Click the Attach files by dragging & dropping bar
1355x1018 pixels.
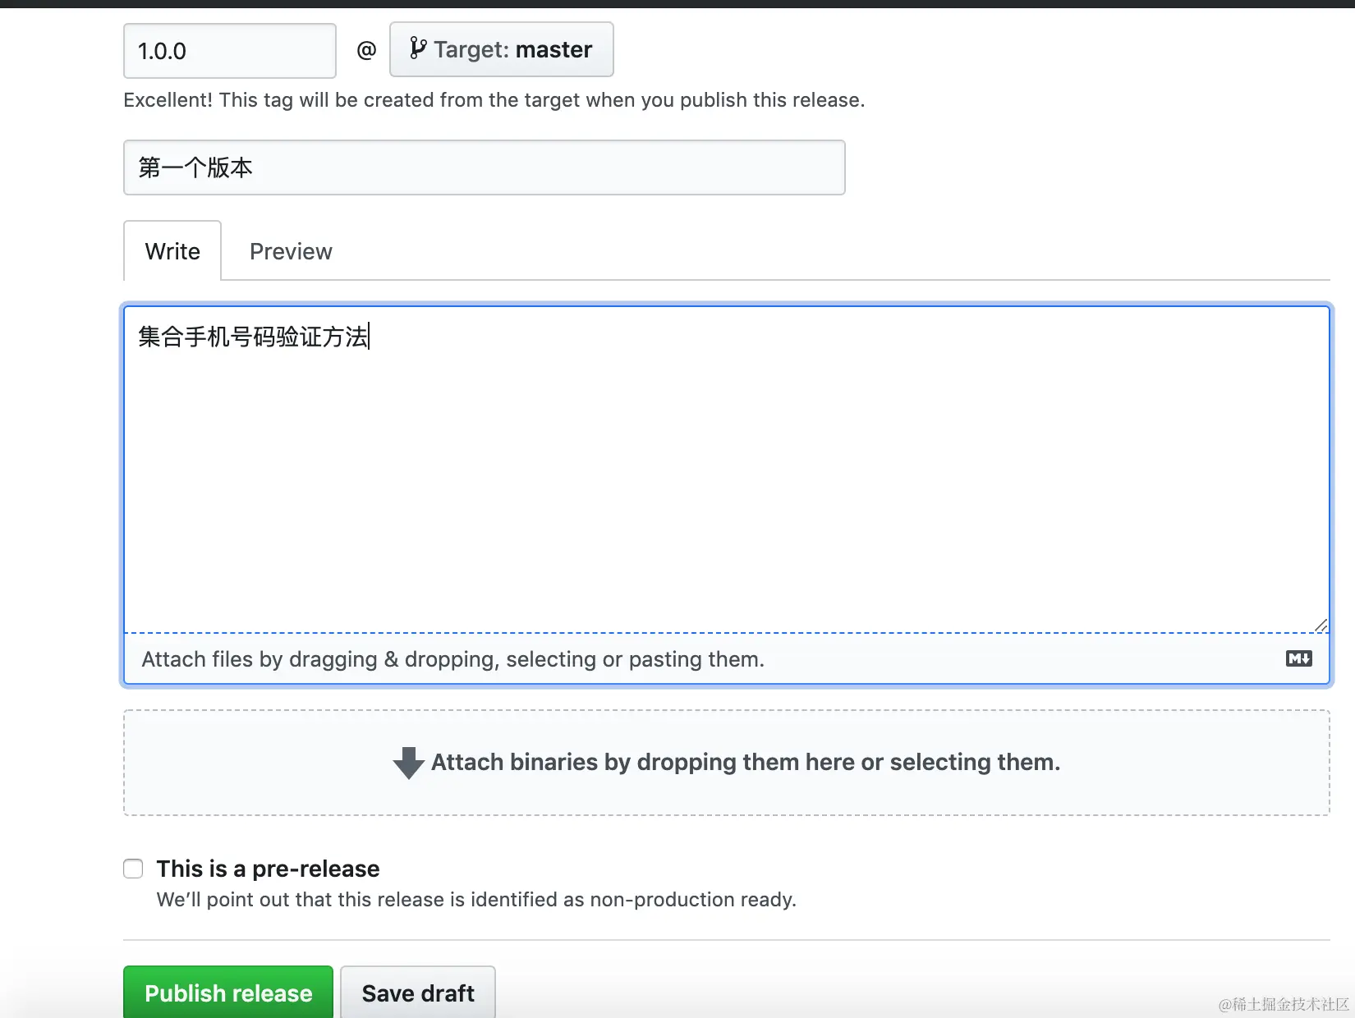[727, 659]
